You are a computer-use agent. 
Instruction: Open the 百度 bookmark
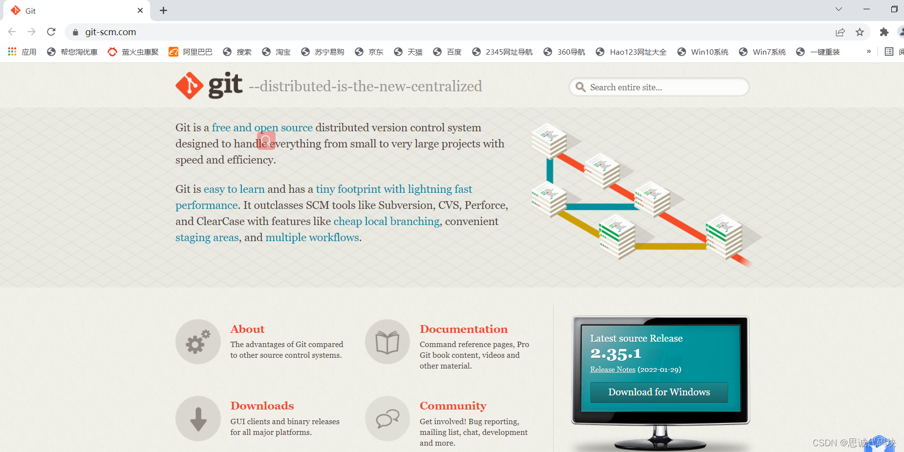click(447, 52)
